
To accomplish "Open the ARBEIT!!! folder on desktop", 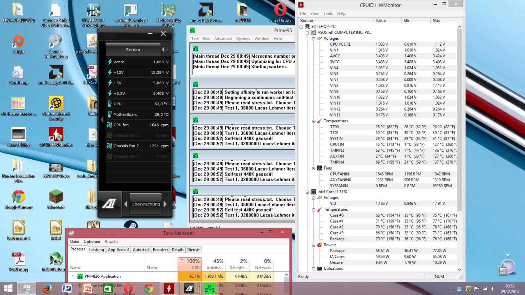I will [243, 13].
